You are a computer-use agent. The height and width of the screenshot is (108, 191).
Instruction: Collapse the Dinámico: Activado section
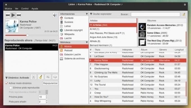[x=6, y=78]
